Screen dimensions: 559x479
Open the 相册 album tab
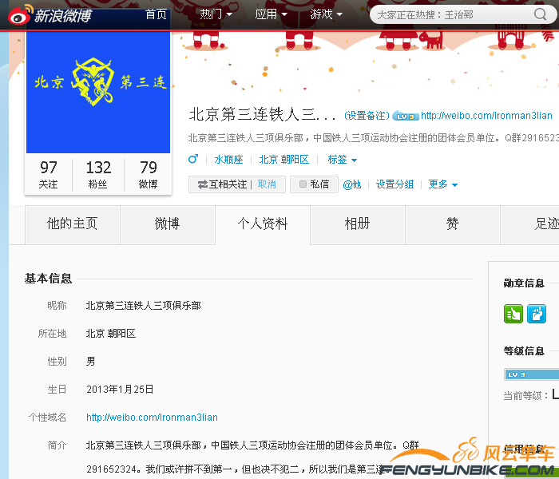(x=358, y=224)
